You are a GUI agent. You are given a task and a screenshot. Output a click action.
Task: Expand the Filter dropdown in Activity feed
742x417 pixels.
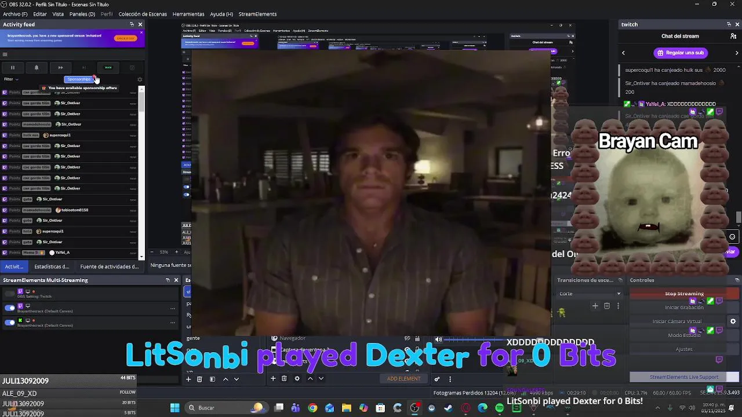coord(11,79)
